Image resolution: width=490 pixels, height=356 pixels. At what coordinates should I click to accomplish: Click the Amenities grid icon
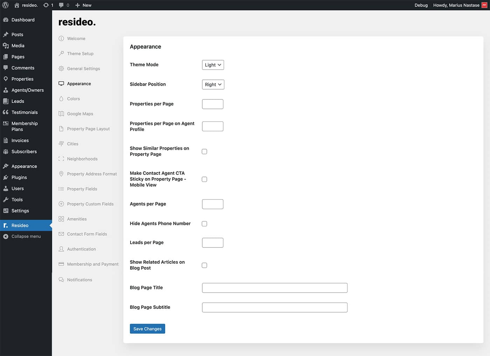point(61,219)
